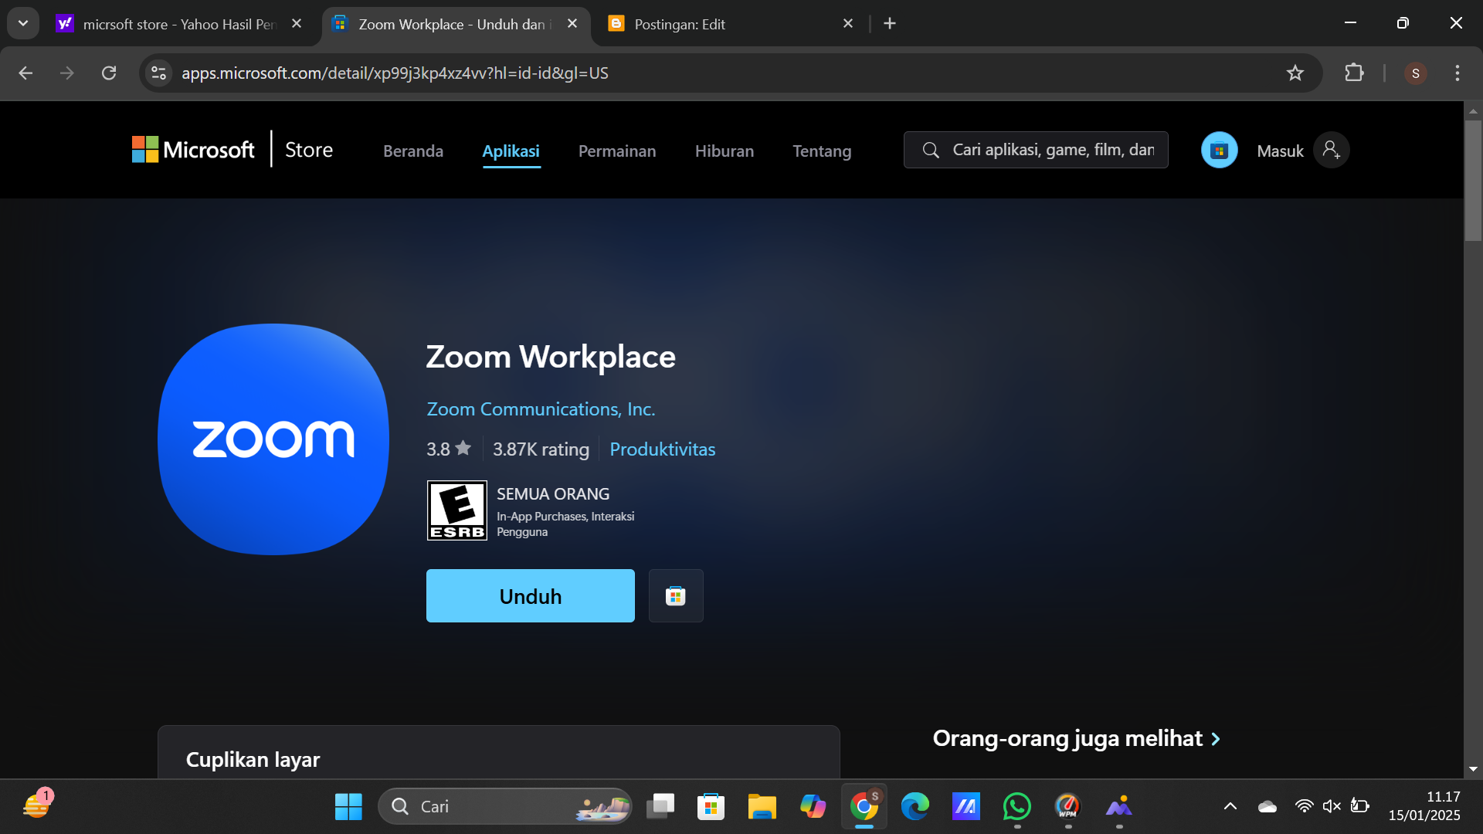1483x834 pixels.
Task: Open the Store home link
Action: [x=309, y=150]
